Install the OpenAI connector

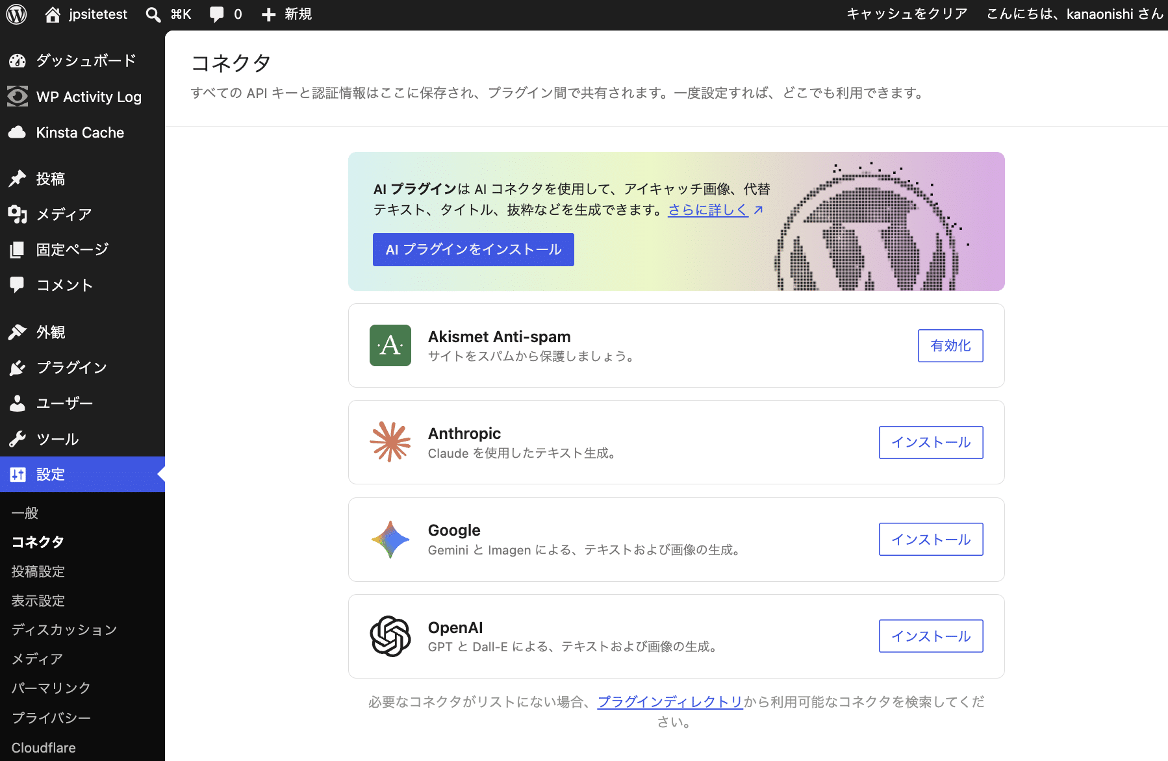point(931,636)
